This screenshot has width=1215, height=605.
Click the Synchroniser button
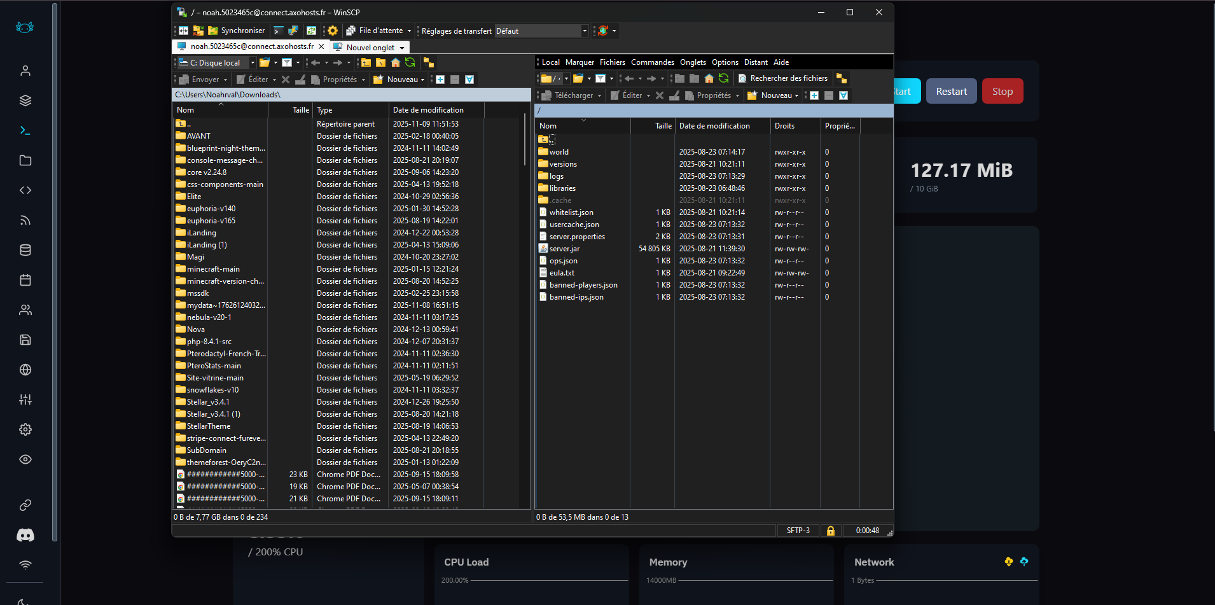click(236, 31)
